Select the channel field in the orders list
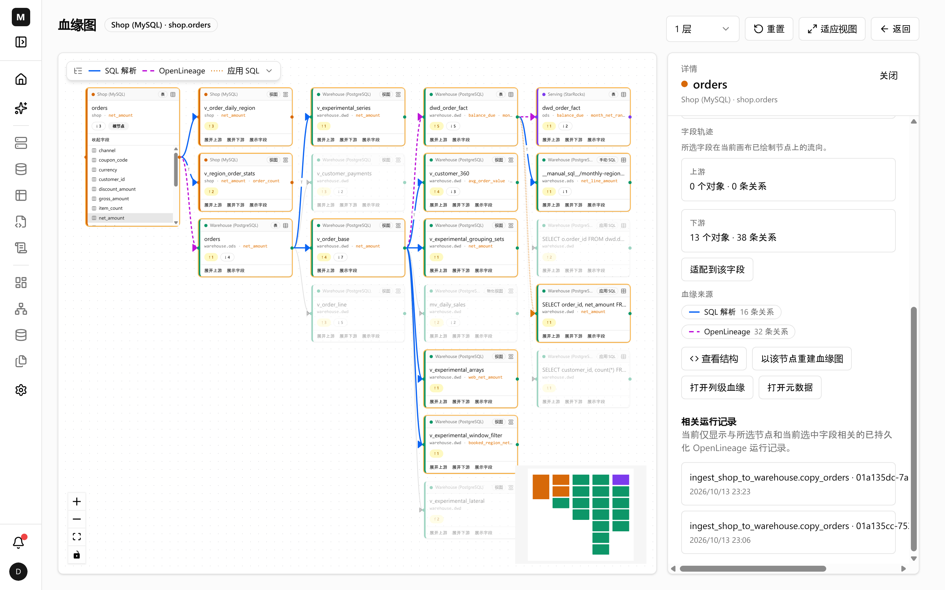The height and width of the screenshot is (590, 945). (131, 150)
